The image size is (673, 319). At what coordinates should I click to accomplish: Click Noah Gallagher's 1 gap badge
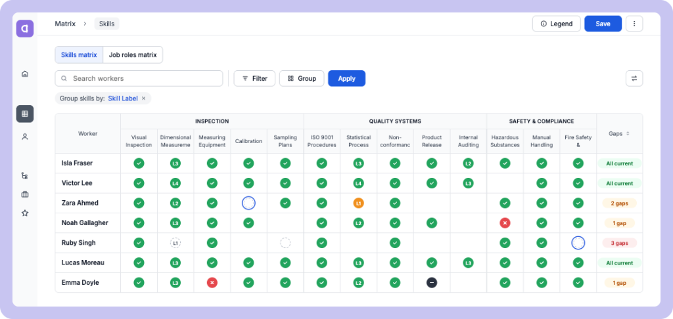[x=619, y=223]
